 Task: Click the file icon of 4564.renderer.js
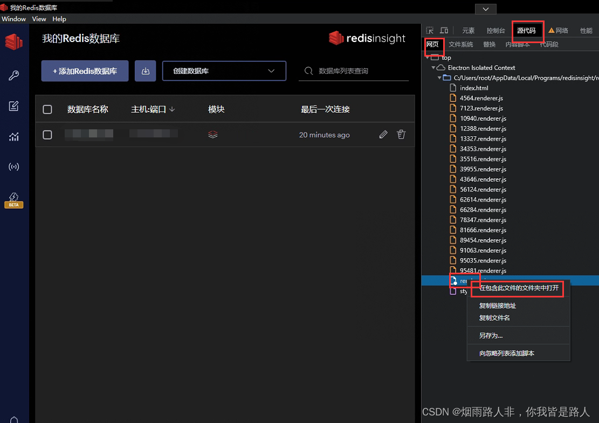pyautogui.click(x=453, y=98)
